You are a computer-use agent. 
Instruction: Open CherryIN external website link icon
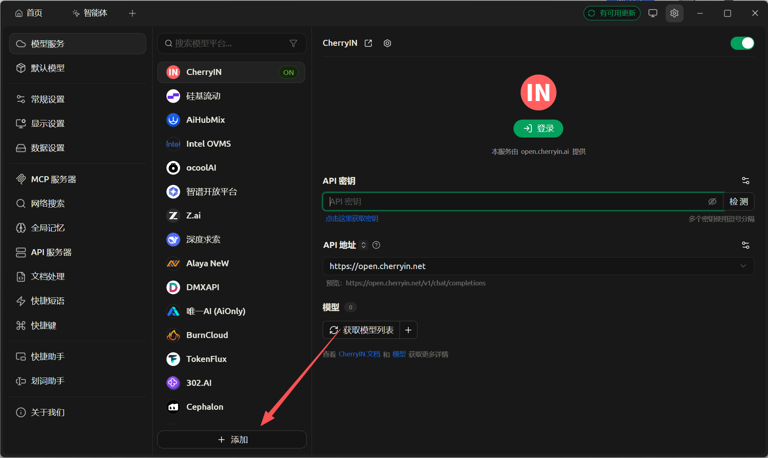tap(368, 43)
